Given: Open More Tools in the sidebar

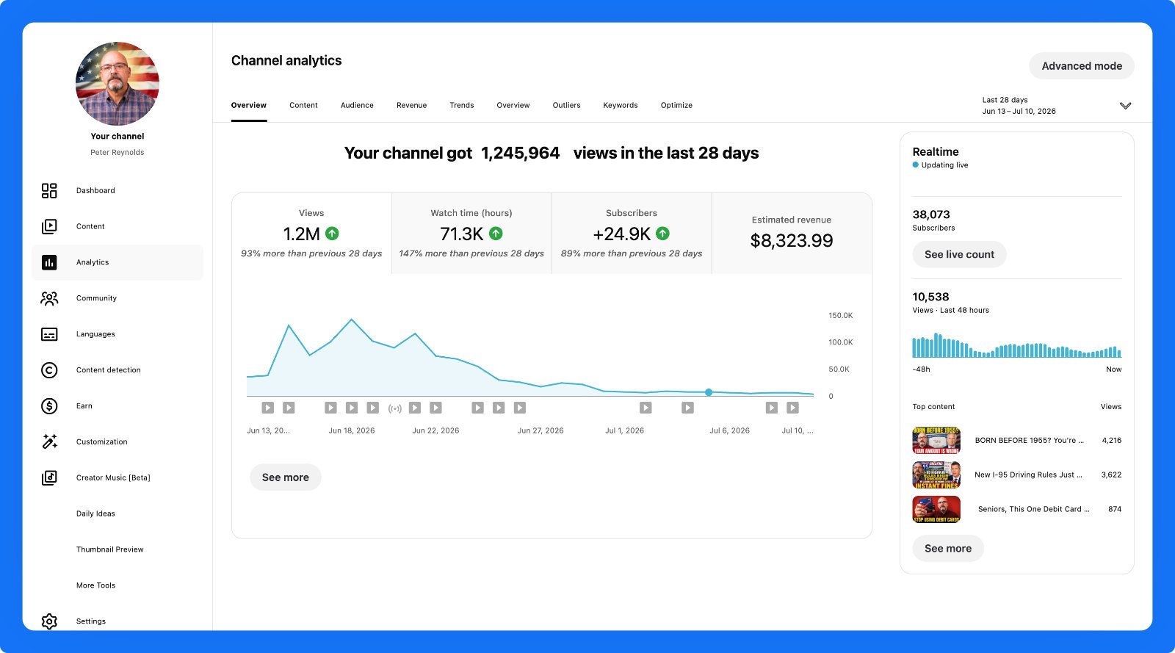Looking at the screenshot, I should 95,585.
